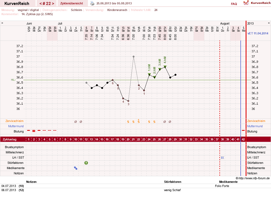
Task: Select the 2.hM temperature marker
Action: (154, 77)
